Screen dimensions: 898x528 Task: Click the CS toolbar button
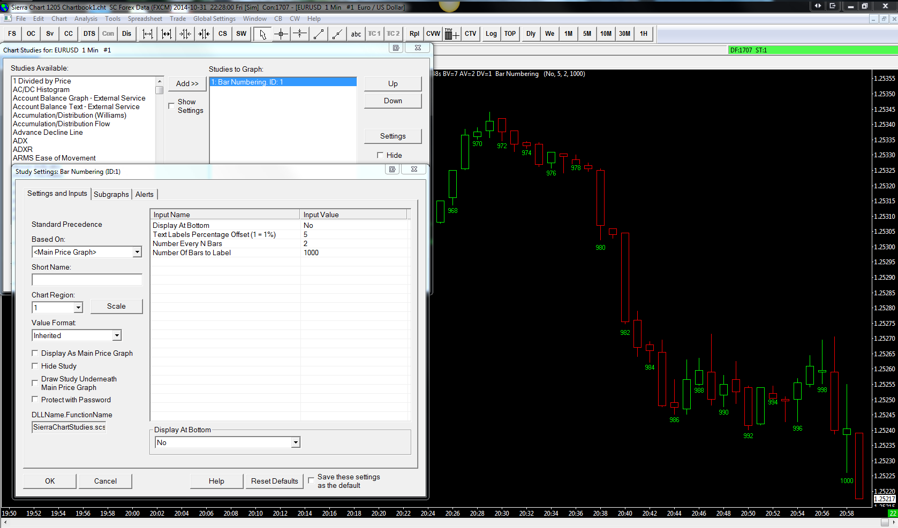pos(223,34)
